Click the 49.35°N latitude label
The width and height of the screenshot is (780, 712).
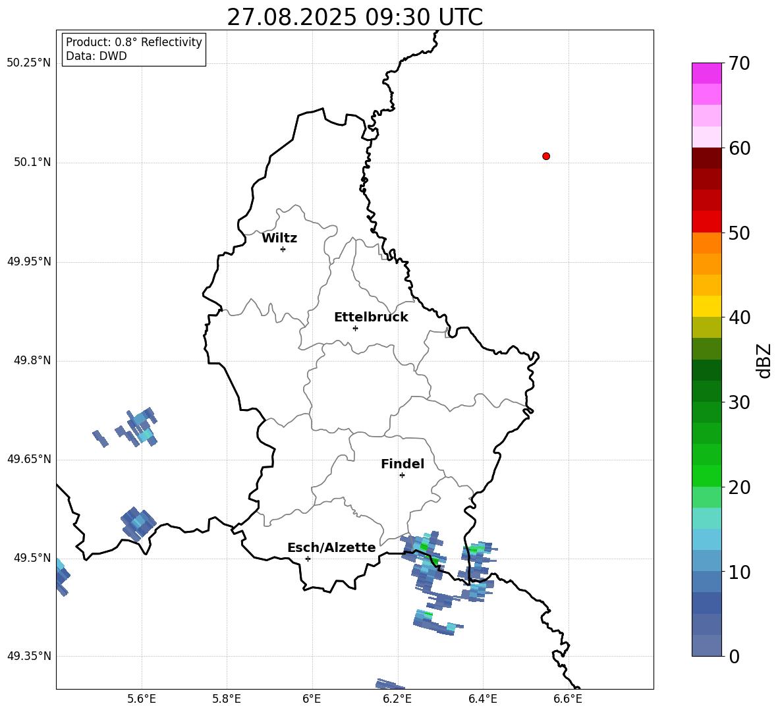coord(29,656)
